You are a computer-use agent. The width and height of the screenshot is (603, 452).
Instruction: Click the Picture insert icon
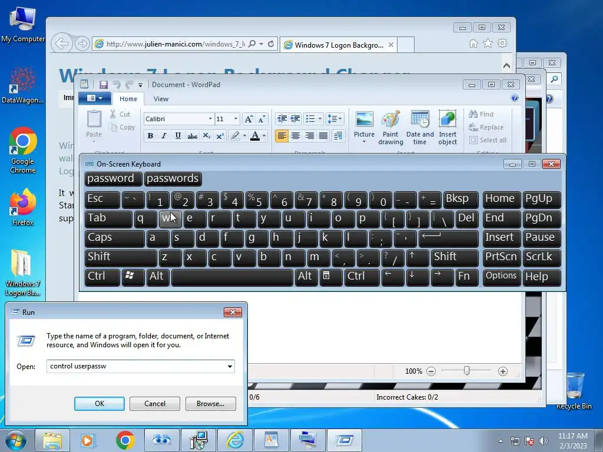point(364,119)
